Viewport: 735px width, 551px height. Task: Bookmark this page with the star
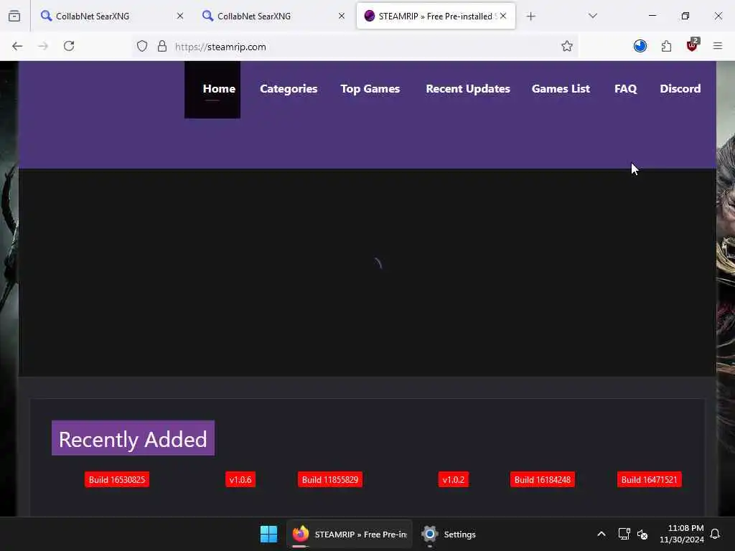coord(567,46)
